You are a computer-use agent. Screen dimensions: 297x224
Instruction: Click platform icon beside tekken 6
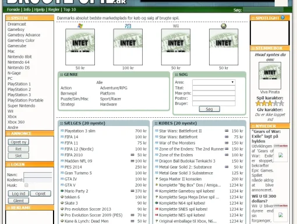62,197
